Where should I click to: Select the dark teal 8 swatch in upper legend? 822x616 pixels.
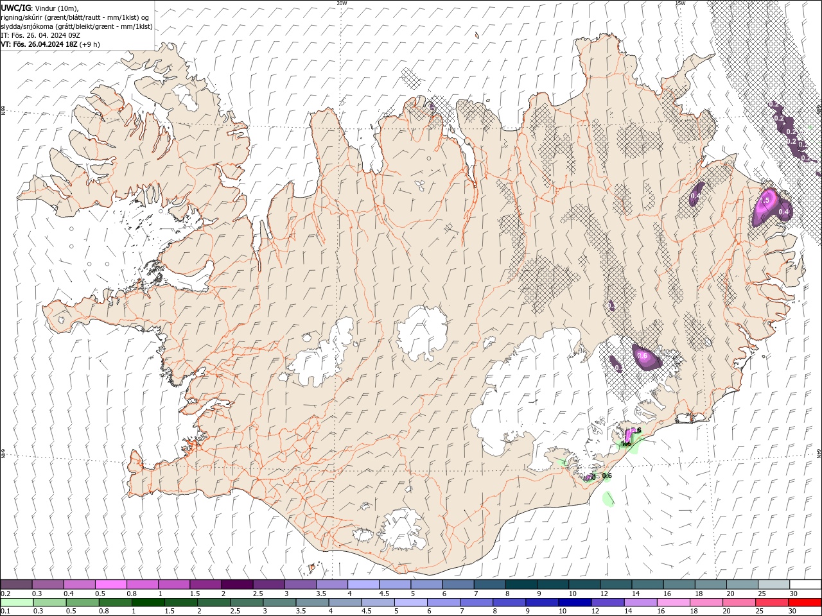click(x=520, y=585)
